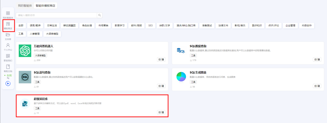Click the SQL数据查询 title
The width and height of the screenshot is (327, 123).
[x=198, y=46]
